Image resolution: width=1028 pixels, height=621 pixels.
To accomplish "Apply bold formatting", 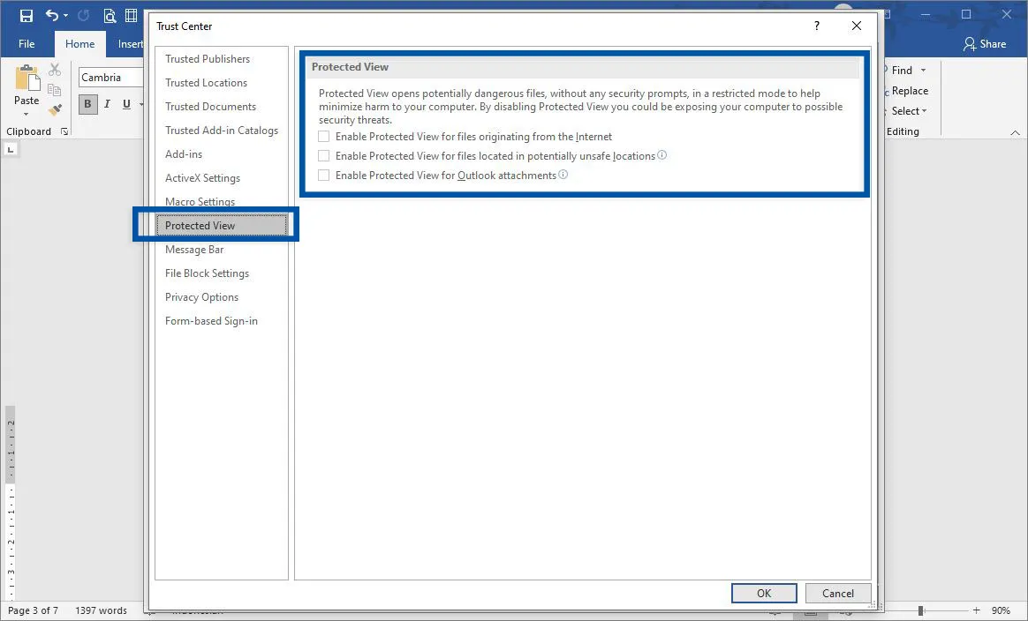I will [x=87, y=103].
